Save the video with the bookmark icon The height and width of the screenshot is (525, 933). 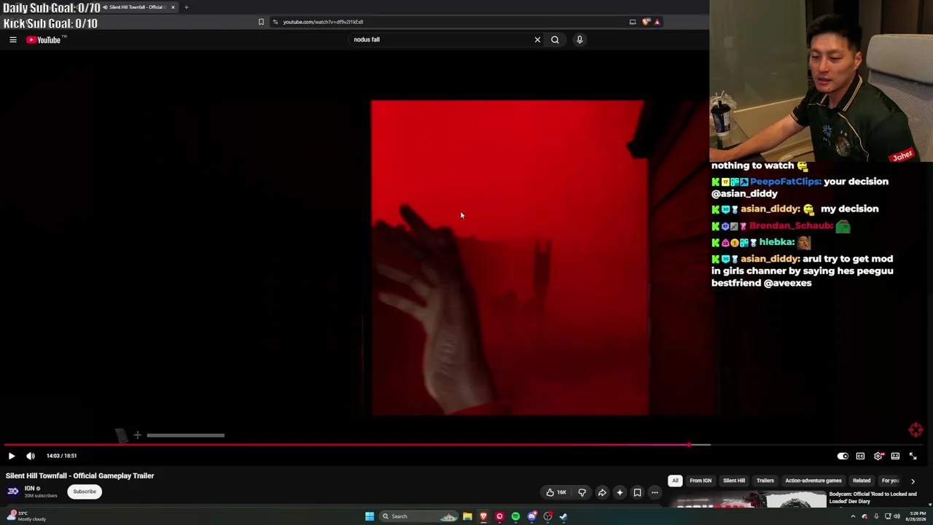point(637,492)
